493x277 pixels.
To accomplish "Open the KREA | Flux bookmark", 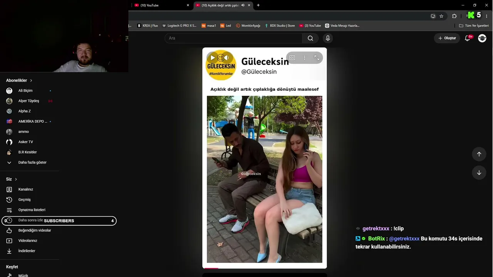I will pos(148,26).
